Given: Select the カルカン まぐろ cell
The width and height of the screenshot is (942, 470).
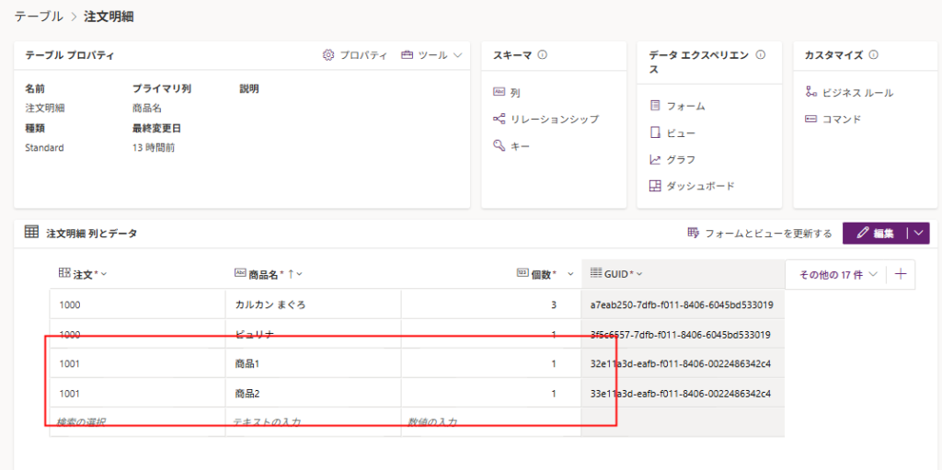Looking at the screenshot, I should tap(313, 304).
